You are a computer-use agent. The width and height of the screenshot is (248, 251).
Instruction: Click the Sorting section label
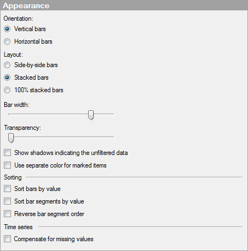click(13, 177)
